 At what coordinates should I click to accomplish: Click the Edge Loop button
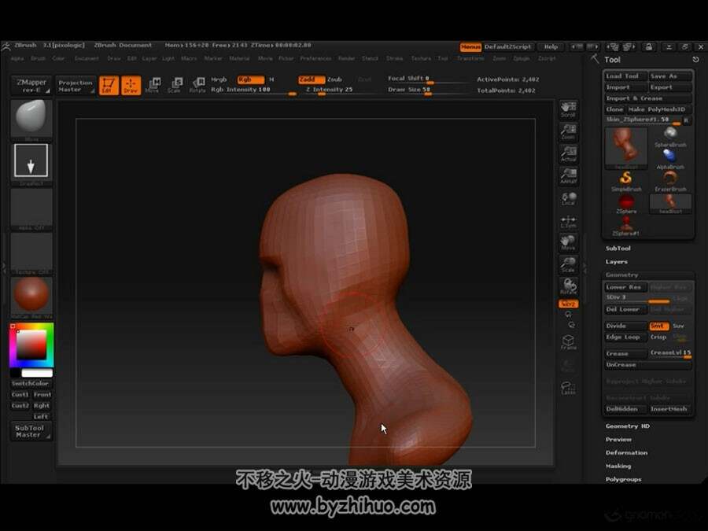point(626,337)
